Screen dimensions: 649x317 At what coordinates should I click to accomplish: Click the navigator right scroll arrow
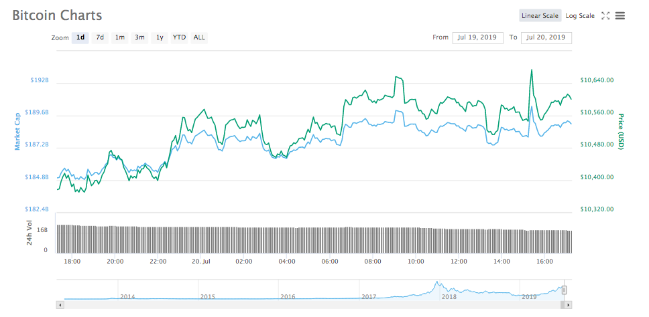pyautogui.click(x=568, y=305)
